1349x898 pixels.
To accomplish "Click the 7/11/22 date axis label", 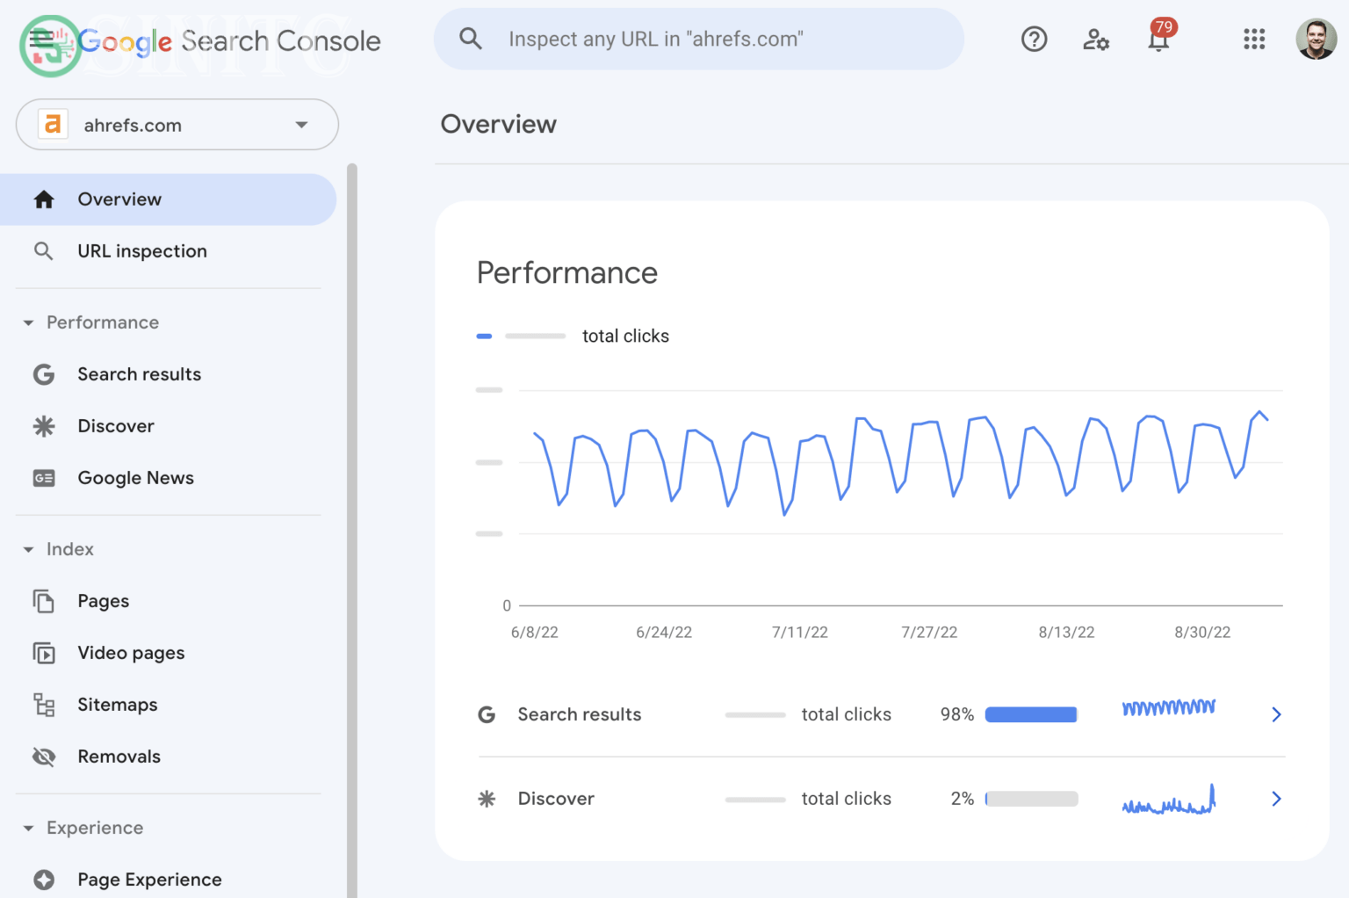I will pyautogui.click(x=800, y=632).
